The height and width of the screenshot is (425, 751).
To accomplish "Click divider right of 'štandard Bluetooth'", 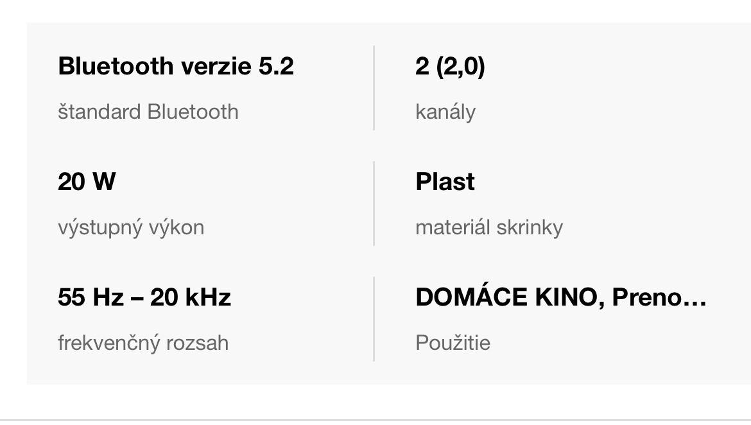I will point(374,88).
